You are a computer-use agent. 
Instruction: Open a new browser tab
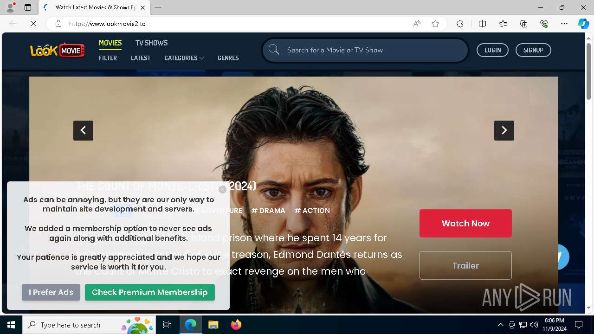coord(158,7)
